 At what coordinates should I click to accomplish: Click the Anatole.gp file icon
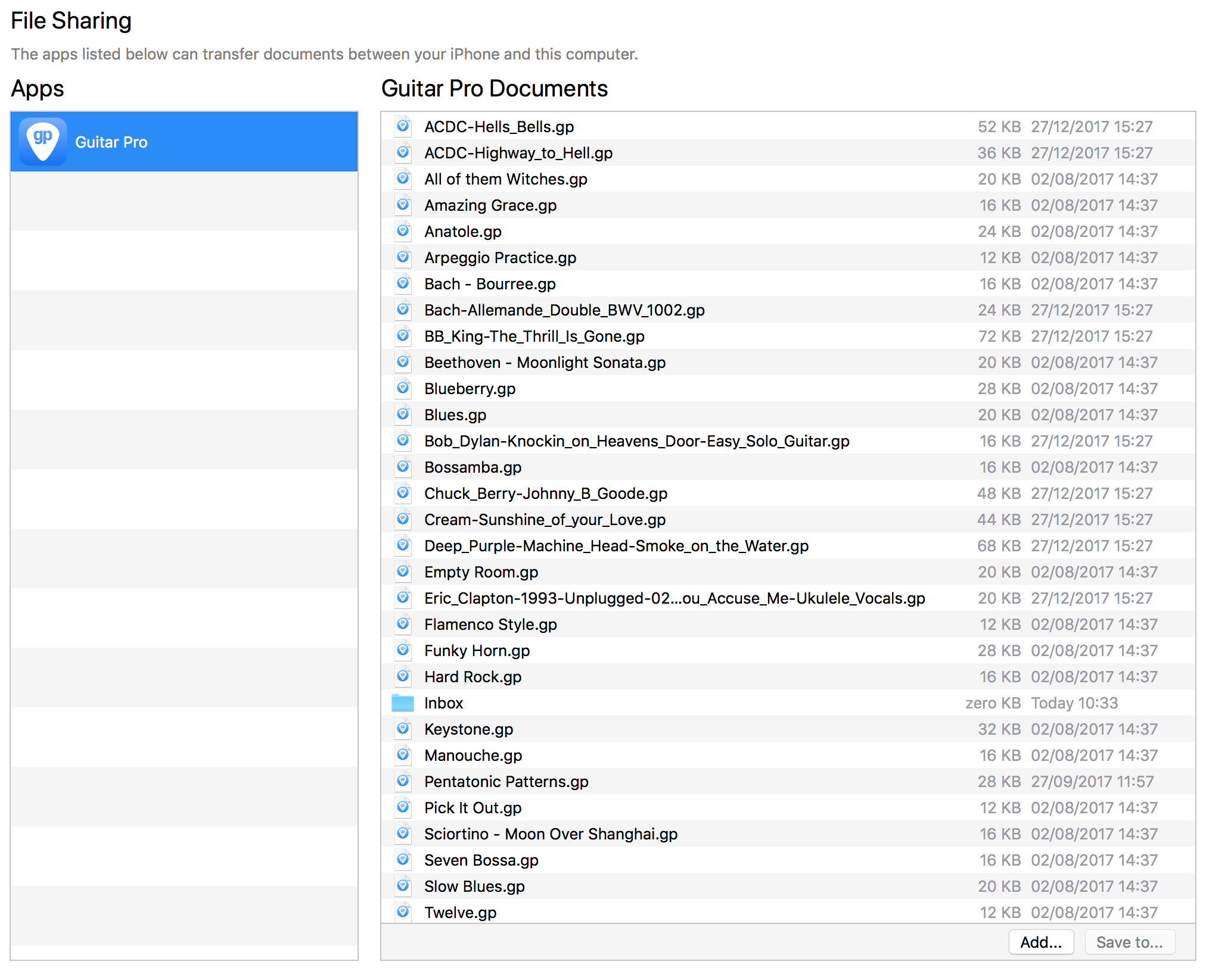(403, 231)
